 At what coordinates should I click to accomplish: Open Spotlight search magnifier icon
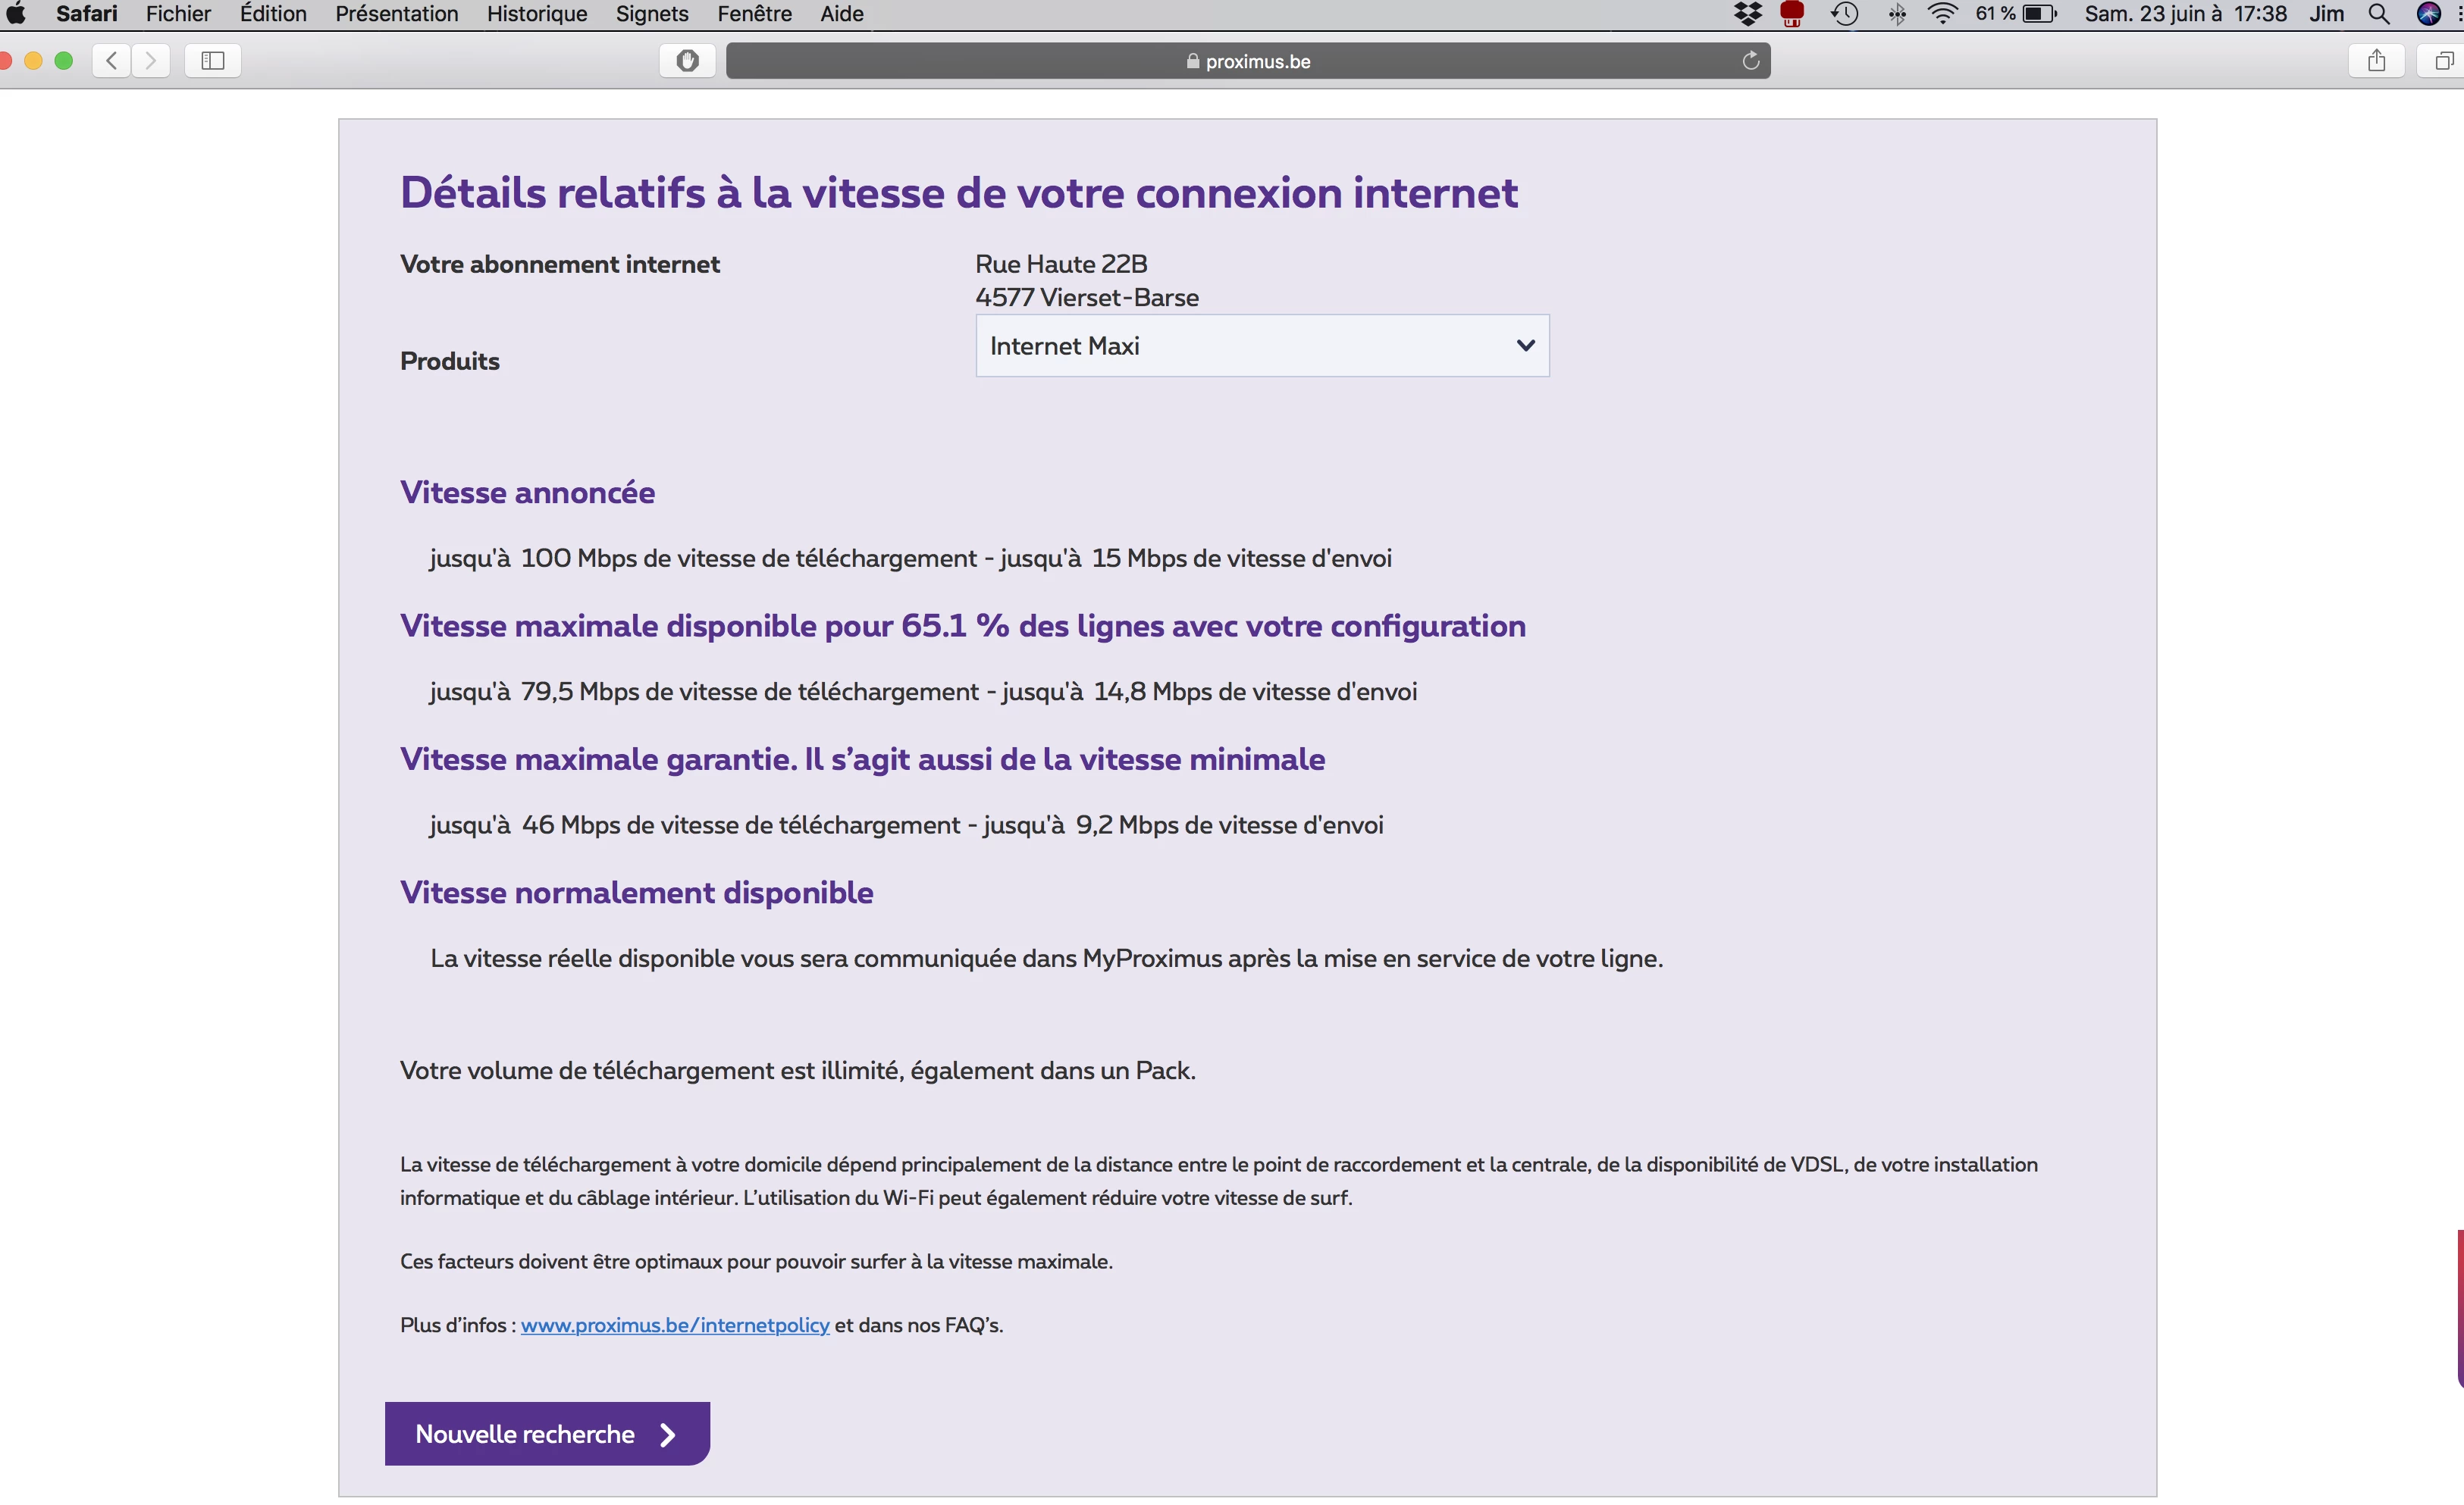click(x=2379, y=14)
